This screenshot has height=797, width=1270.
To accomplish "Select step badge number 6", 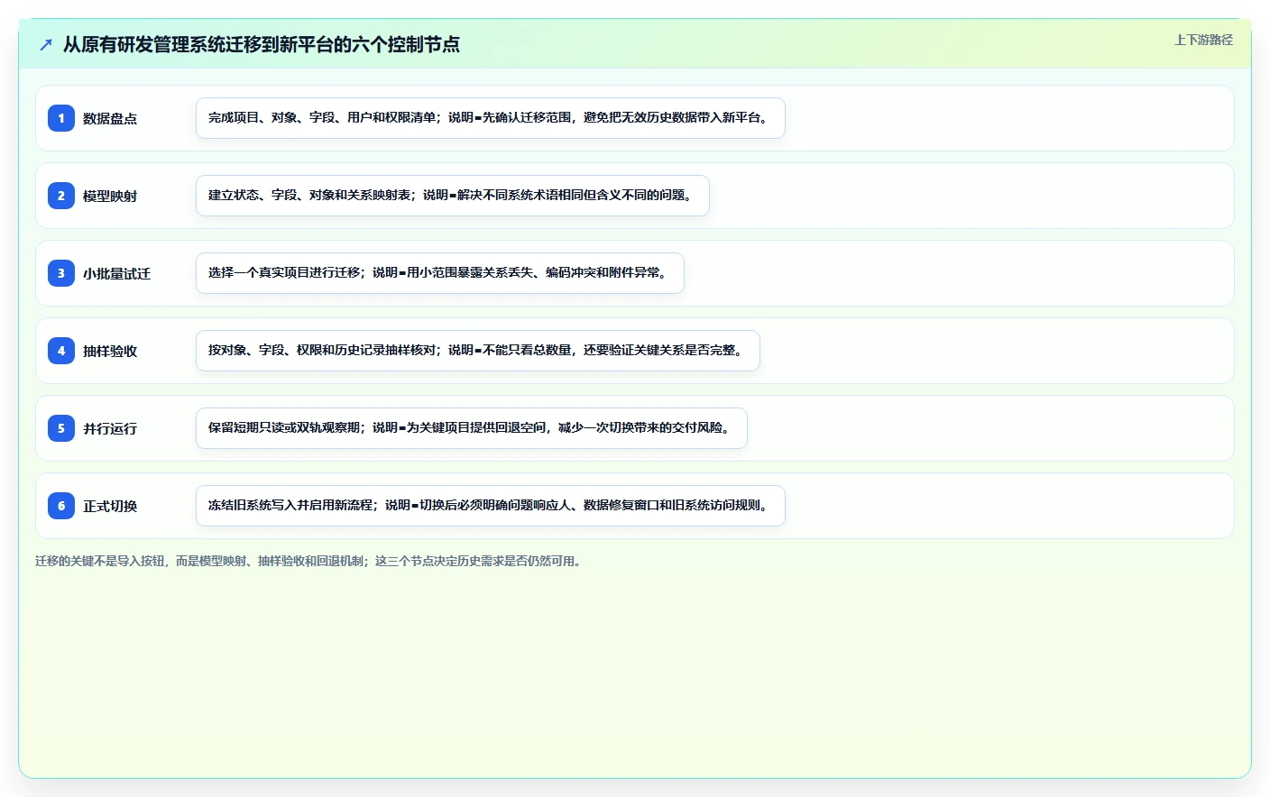I will [61, 506].
